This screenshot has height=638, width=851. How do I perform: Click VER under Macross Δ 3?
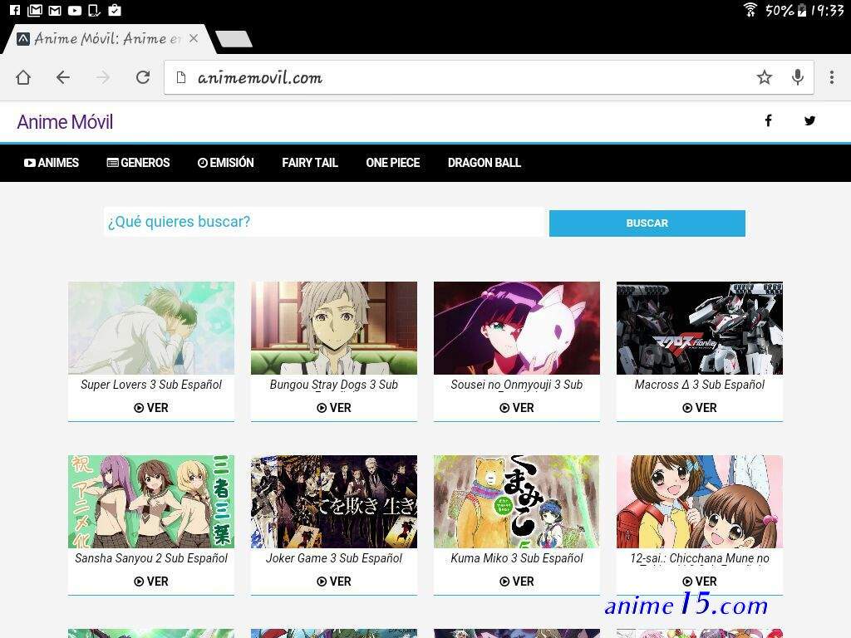point(700,408)
